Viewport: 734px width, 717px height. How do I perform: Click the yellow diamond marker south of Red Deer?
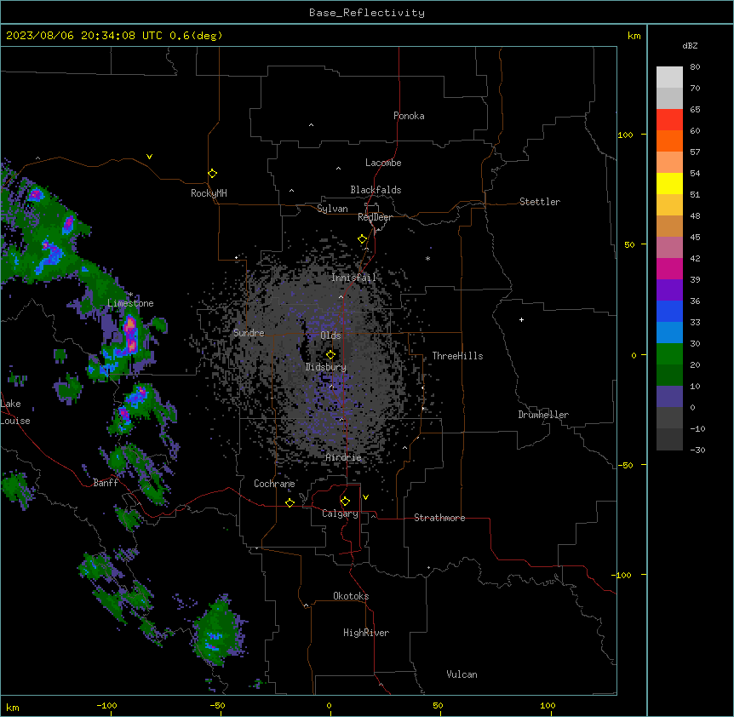[x=363, y=239]
